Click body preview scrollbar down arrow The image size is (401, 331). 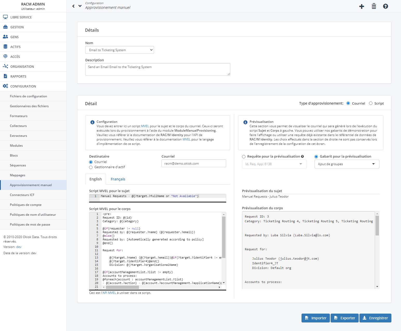[377, 287]
